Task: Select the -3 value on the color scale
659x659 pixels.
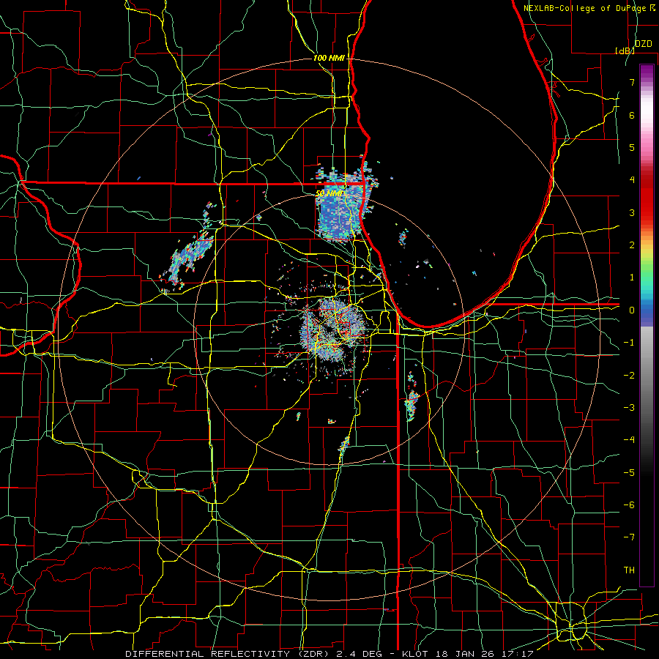Action: coord(629,407)
